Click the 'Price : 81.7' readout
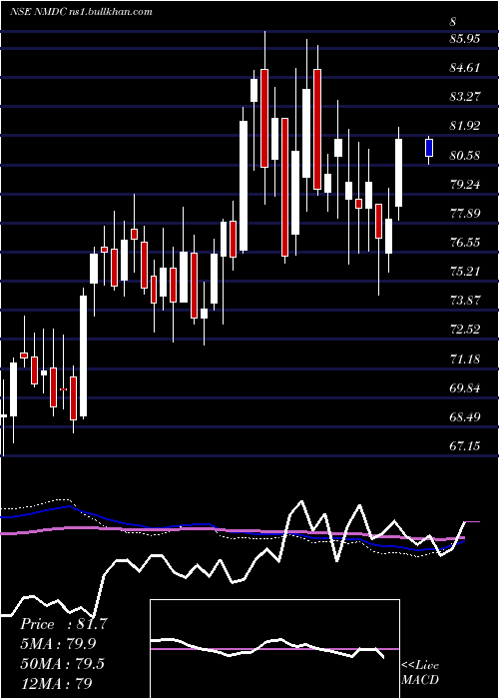Screen dimensions: 499x699 64,624
